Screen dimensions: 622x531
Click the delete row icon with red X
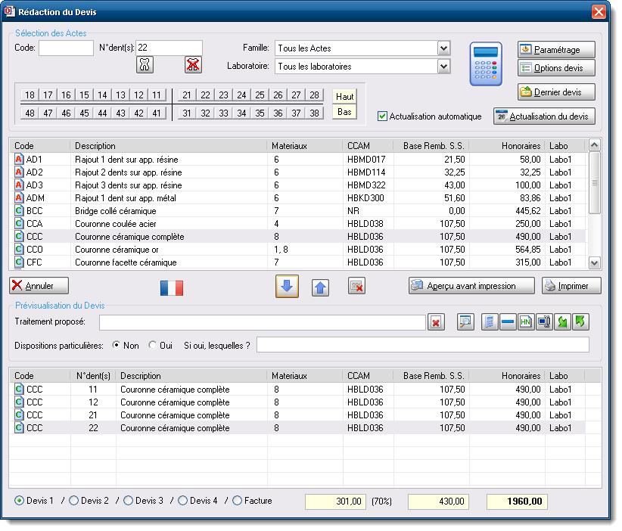[x=356, y=286]
